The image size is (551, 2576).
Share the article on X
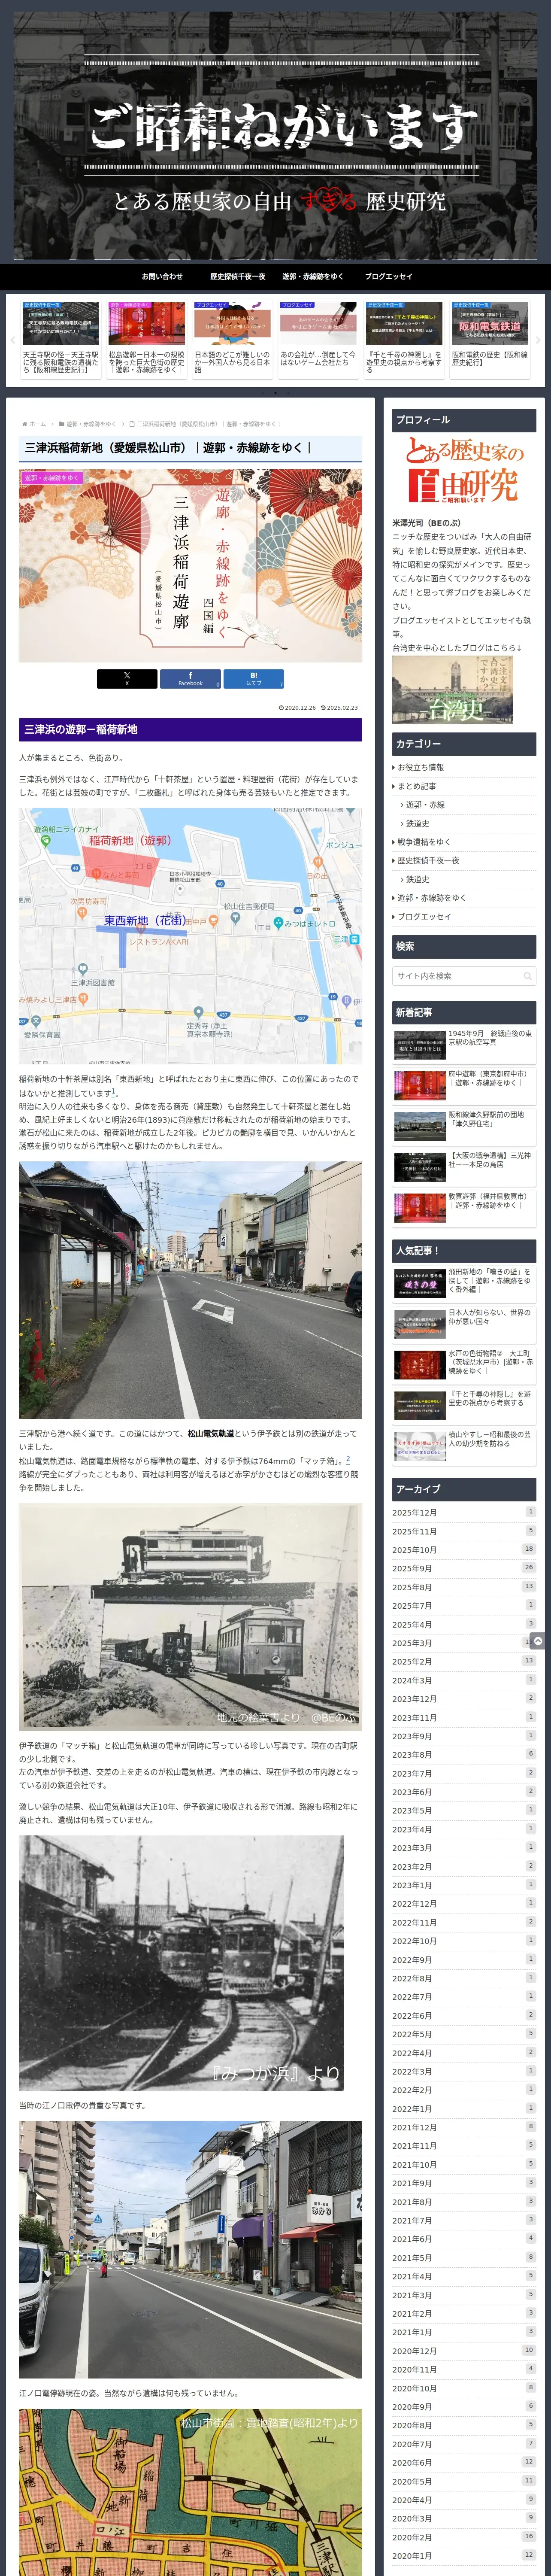[x=127, y=679]
